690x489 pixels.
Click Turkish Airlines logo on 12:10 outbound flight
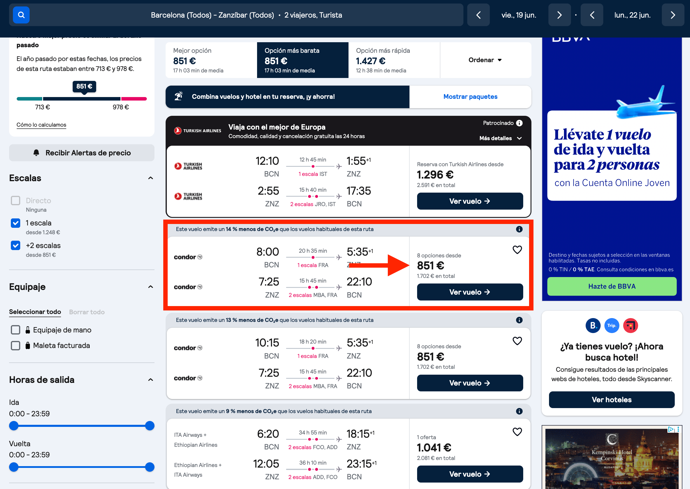click(x=188, y=166)
